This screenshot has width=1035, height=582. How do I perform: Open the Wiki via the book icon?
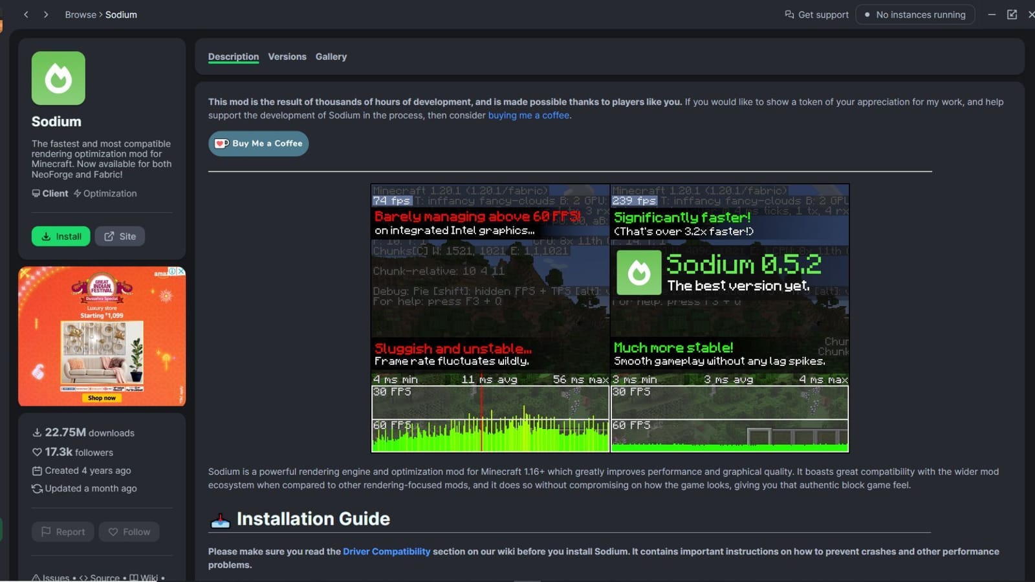point(134,577)
